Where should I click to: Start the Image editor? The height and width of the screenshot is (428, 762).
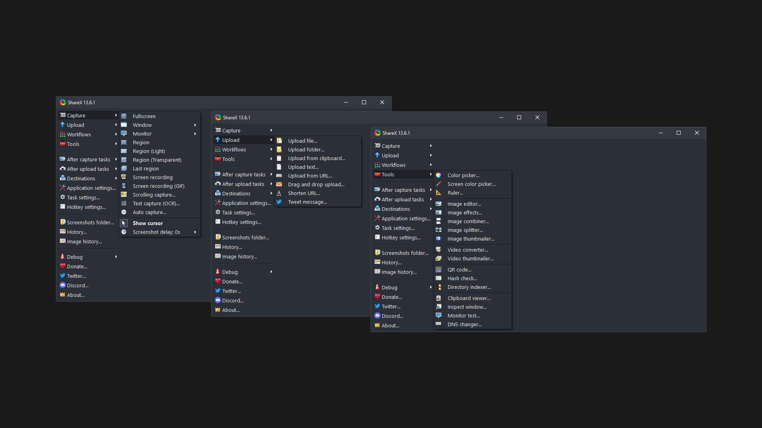coord(464,204)
